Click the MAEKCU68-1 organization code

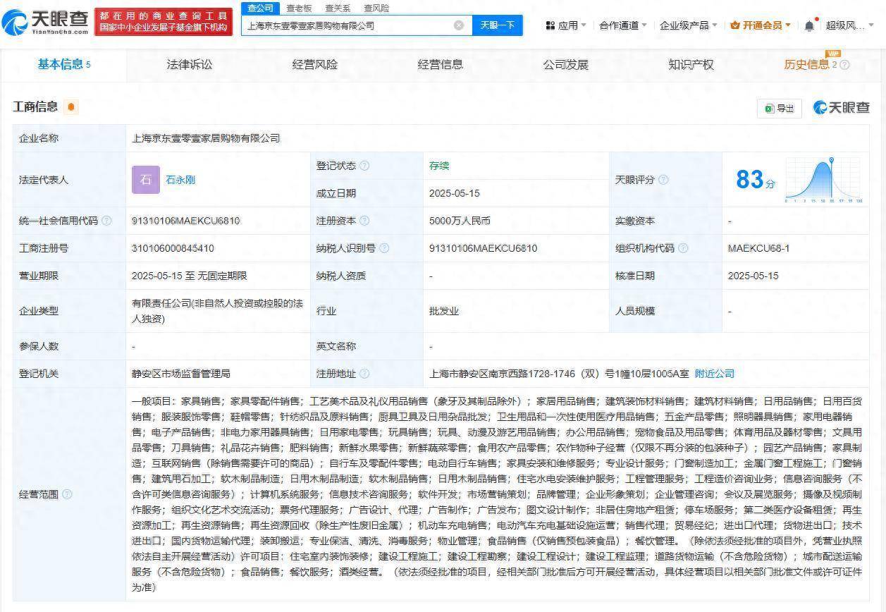[x=759, y=248]
